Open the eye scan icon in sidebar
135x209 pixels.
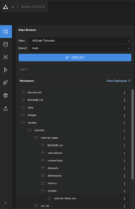coord(6,57)
